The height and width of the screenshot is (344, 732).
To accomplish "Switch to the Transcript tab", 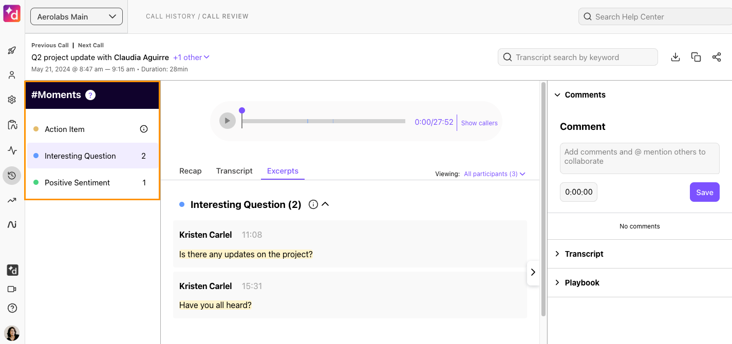I will [234, 171].
